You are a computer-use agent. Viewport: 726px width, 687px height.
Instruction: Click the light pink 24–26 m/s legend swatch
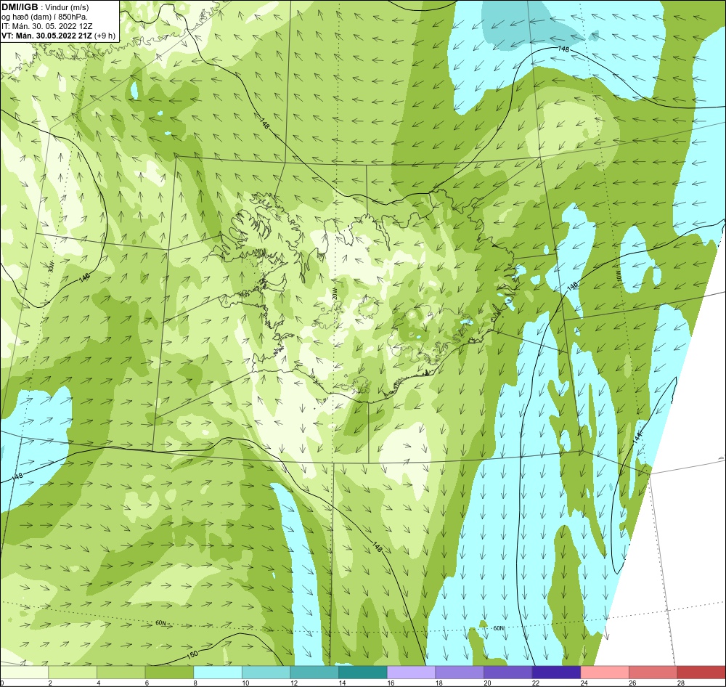tap(605, 672)
